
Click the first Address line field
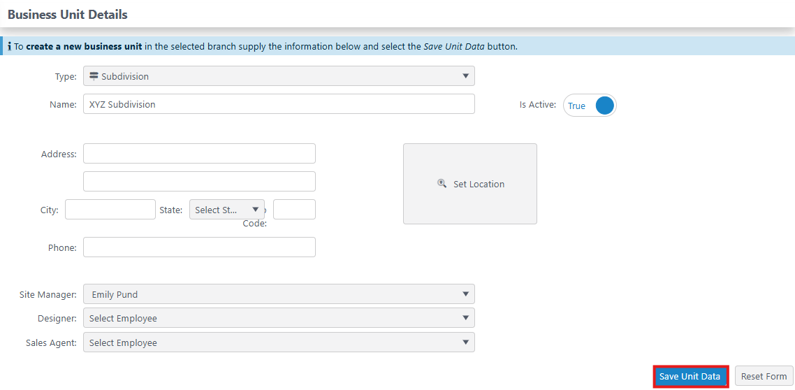pyautogui.click(x=199, y=154)
